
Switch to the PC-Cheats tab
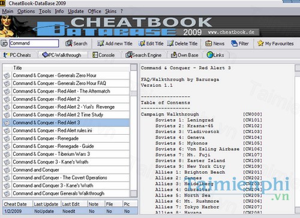(17, 55)
